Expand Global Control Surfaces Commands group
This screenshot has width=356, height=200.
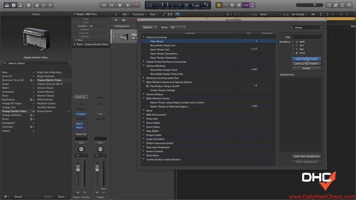(x=144, y=62)
